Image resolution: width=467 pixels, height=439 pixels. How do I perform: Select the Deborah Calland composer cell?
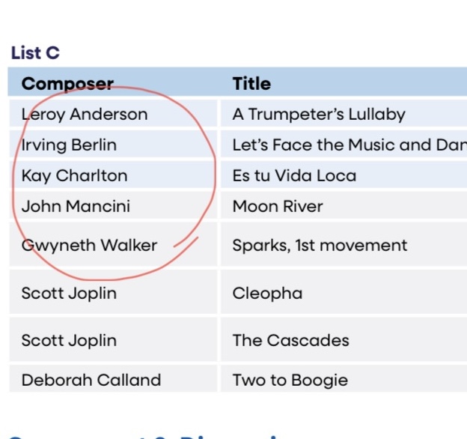coord(91,380)
